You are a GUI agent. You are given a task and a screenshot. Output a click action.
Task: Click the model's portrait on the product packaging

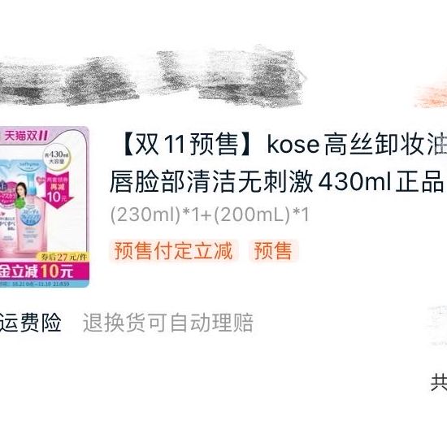[20, 193]
